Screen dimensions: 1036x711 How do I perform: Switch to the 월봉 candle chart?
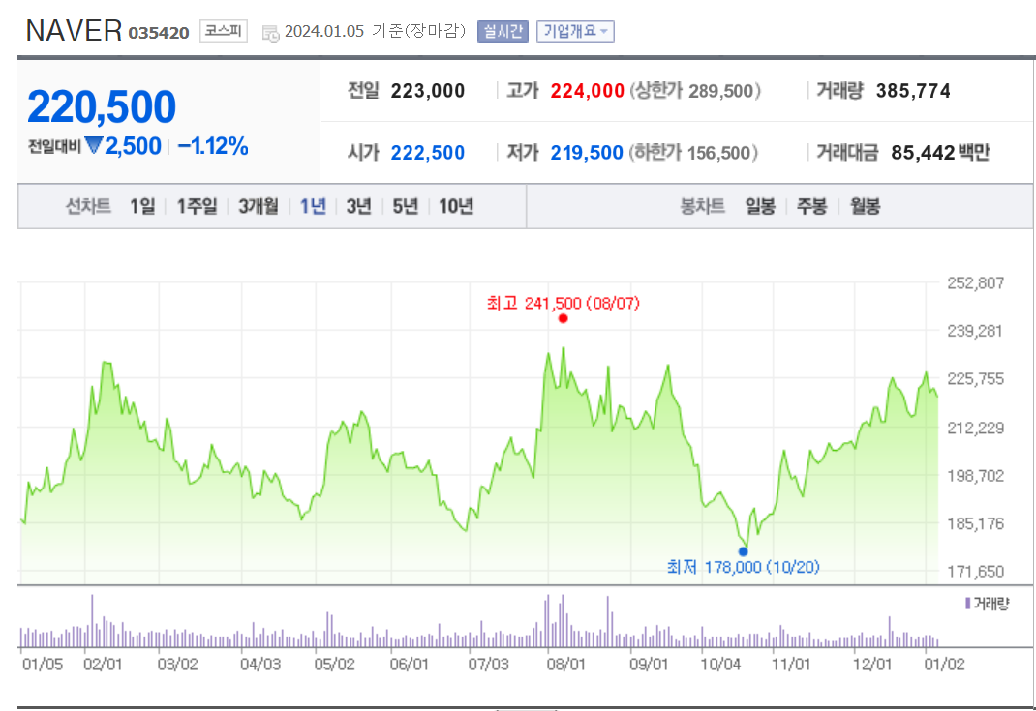[x=865, y=207]
